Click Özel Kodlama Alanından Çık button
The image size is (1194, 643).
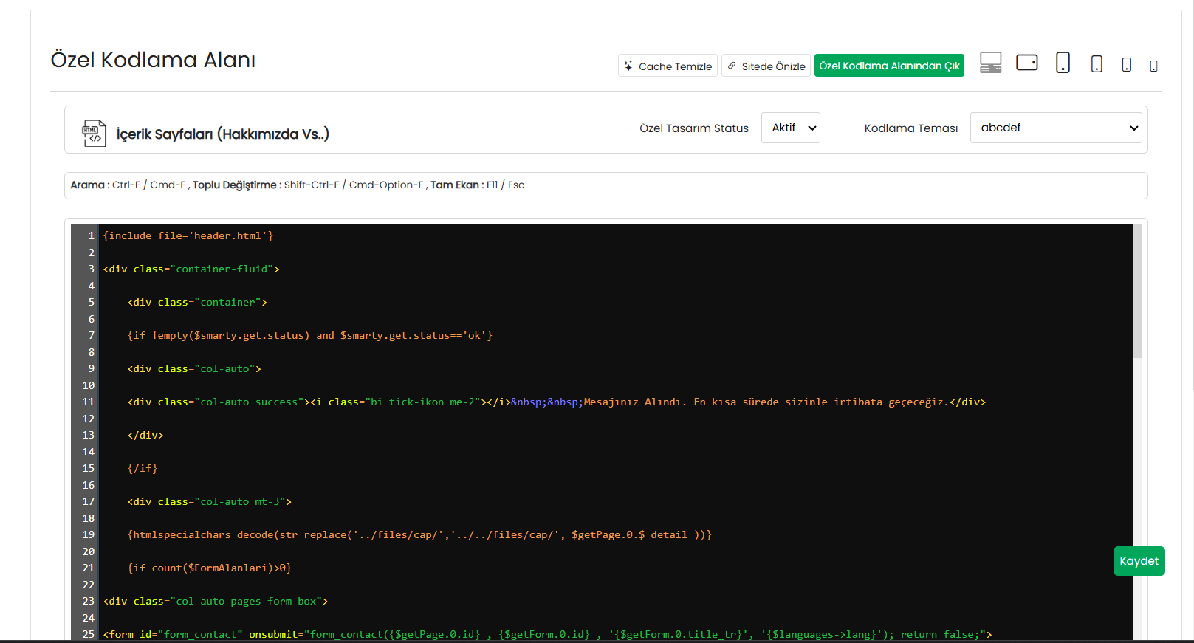889,66
